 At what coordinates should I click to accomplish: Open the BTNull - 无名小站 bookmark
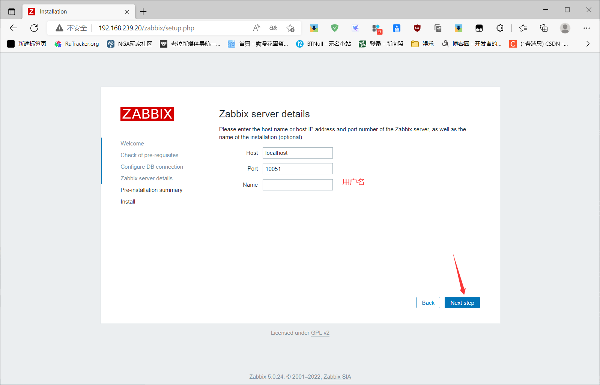point(323,44)
